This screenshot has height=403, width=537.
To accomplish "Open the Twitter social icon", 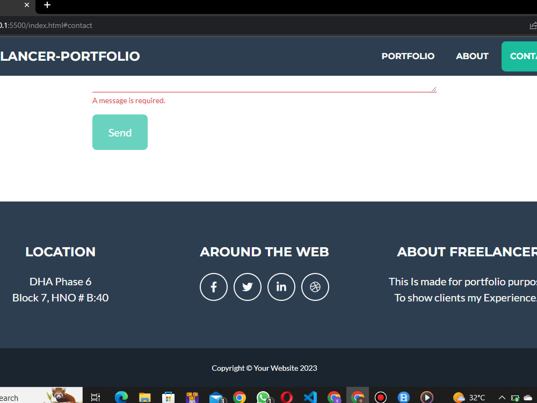I will coord(247,287).
